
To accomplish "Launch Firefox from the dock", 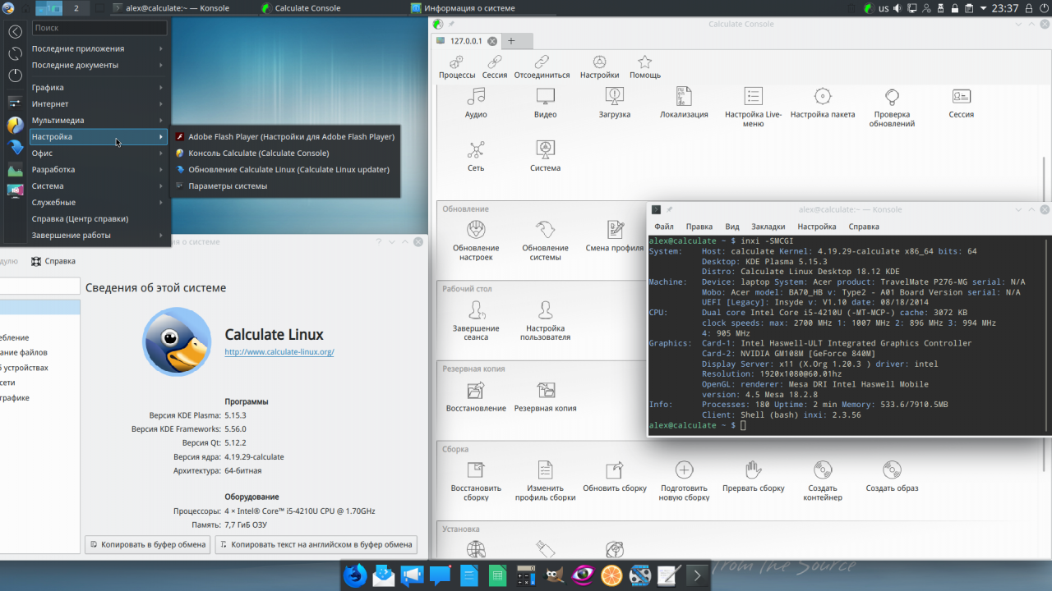I will point(355,575).
